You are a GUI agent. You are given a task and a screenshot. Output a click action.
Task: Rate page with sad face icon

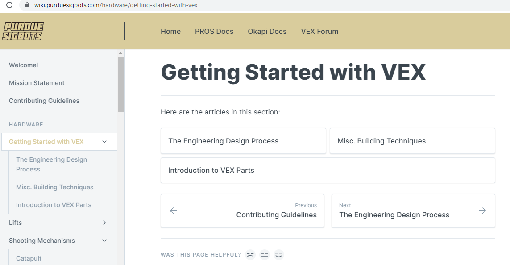point(250,255)
